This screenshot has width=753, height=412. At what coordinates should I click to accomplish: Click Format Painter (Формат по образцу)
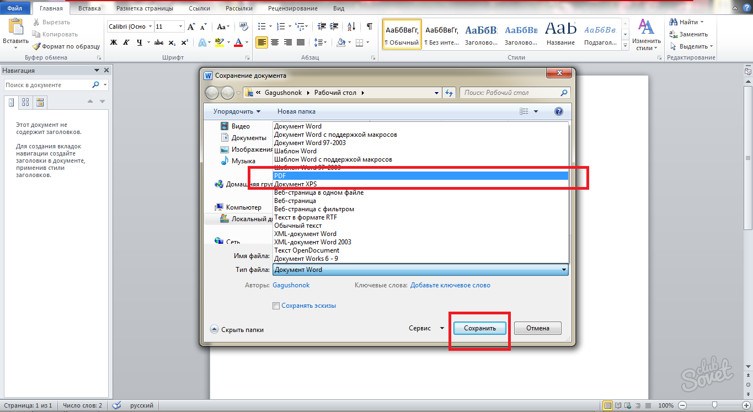tap(66, 46)
